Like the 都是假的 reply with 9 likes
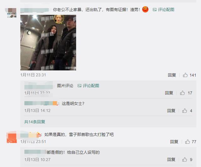 184,159
